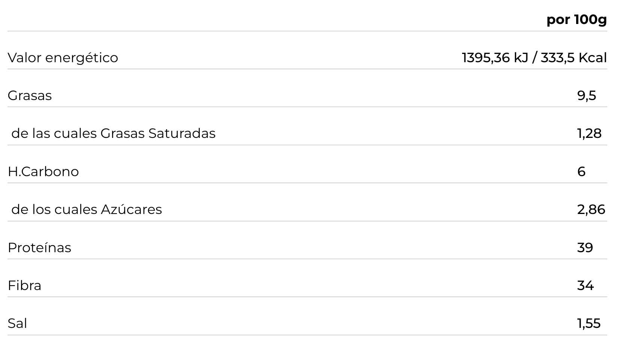The width and height of the screenshot is (623, 353).
Task: Click the H.Carbono value '6'
Action: coord(581,172)
